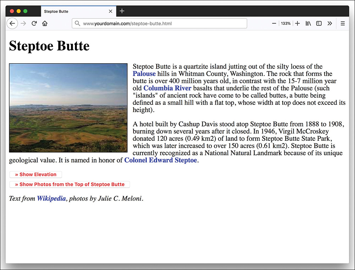Open a new browser tab
The width and height of the screenshot is (355, 270).
pyautogui.click(x=122, y=11)
